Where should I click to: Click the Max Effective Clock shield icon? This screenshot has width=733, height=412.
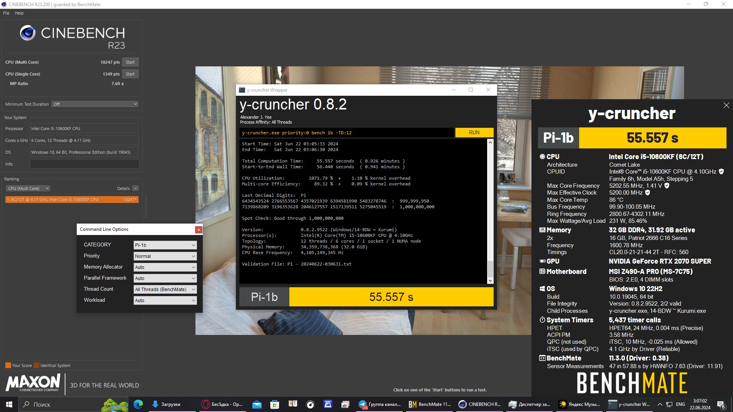pyautogui.click(x=647, y=193)
